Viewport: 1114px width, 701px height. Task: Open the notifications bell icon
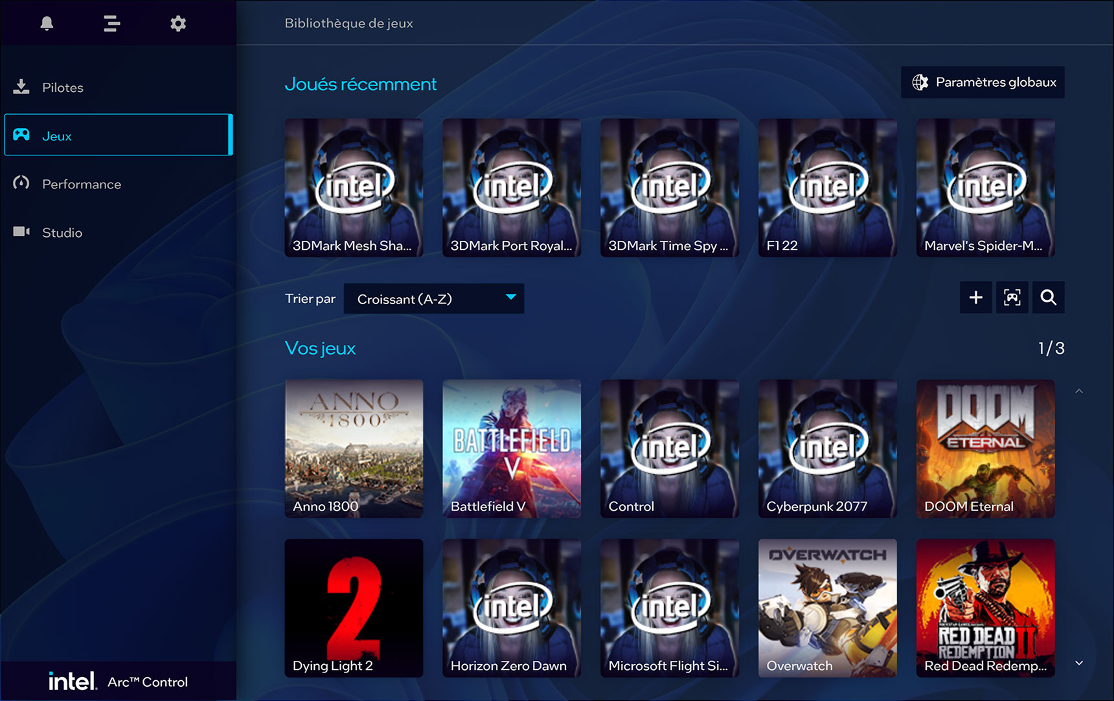coord(47,23)
